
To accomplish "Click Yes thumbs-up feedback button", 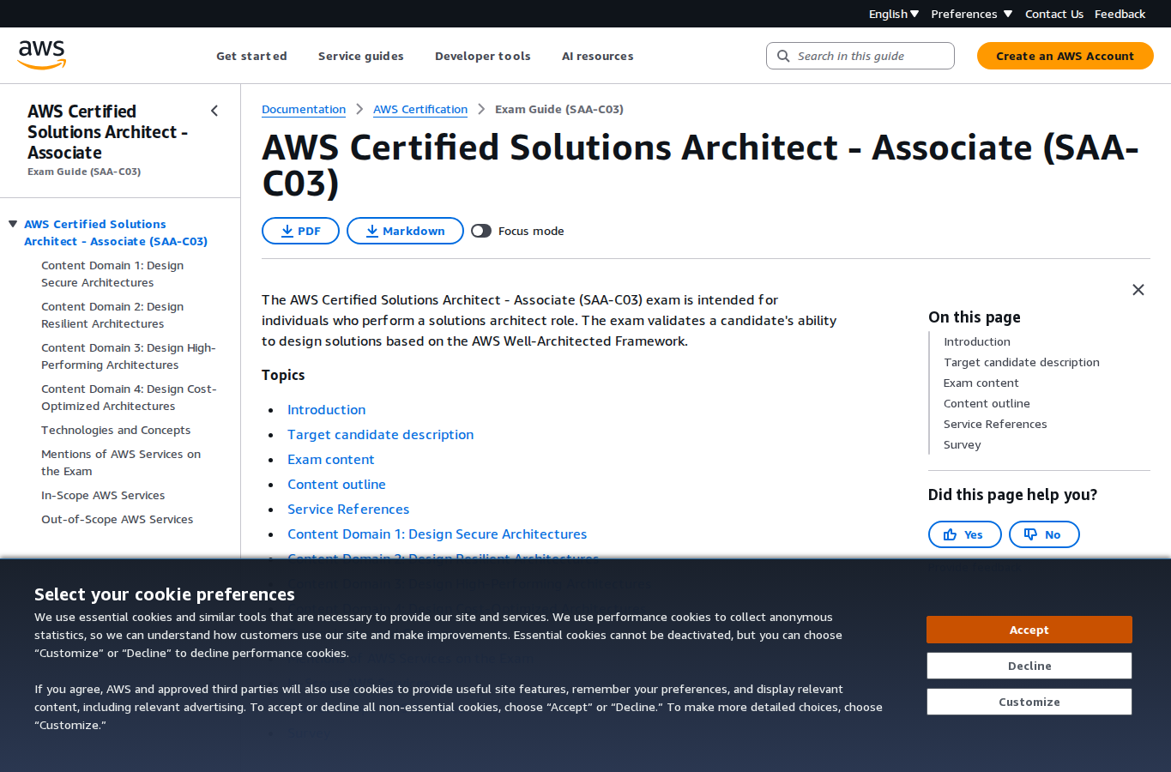I will 965,534.
